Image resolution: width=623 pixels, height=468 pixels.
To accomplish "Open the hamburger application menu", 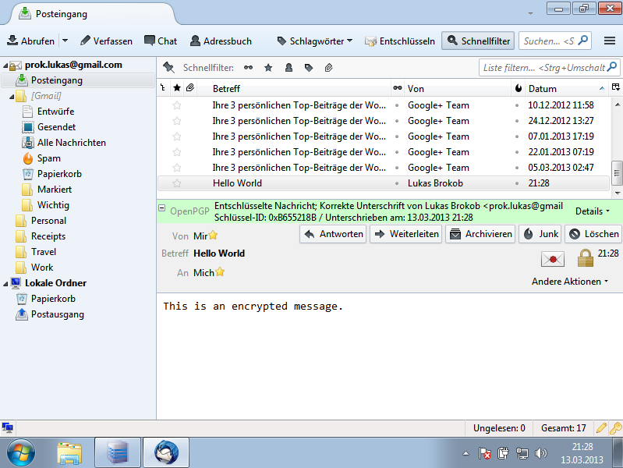I will (x=610, y=41).
